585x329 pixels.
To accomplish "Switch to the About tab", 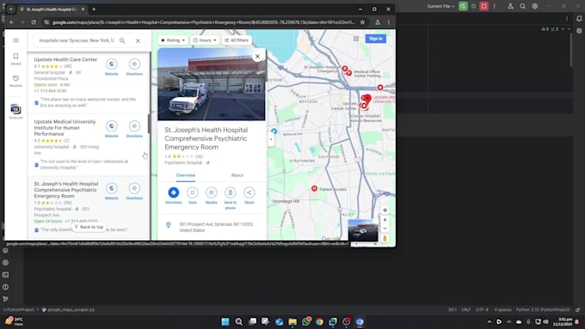I will click(x=237, y=175).
